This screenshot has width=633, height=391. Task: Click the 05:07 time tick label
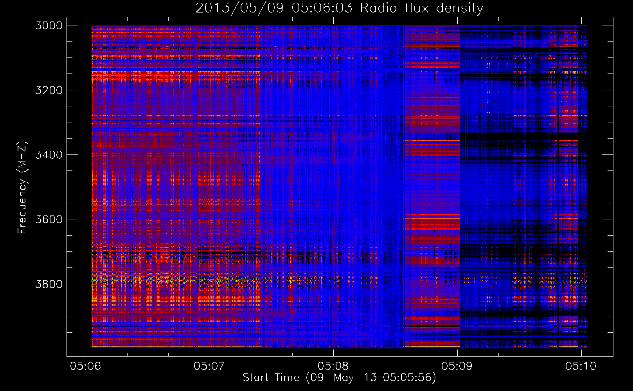point(209,366)
